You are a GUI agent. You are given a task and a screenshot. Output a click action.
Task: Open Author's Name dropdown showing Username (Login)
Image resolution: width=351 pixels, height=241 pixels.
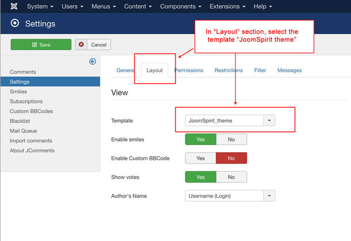(x=230, y=196)
